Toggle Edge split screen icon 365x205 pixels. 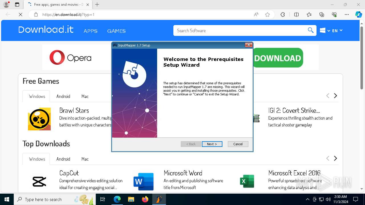tap(296, 15)
